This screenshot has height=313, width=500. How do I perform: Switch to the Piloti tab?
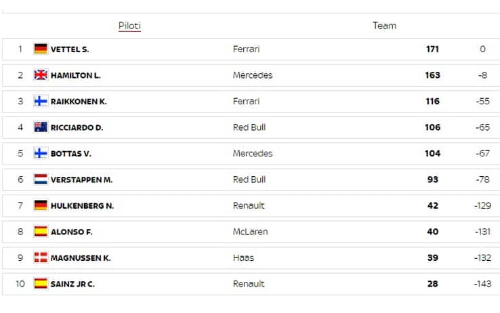129,26
